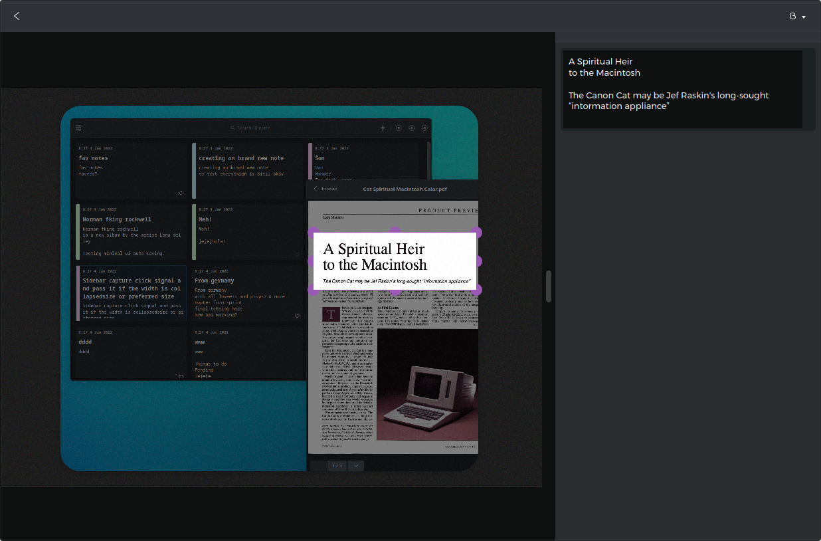Click "A Spiritual Heir" in the result text
The image size is (821, 541).
(600, 61)
